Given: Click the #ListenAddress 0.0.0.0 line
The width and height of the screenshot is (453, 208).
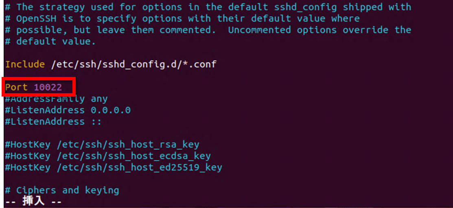Looking at the screenshot, I should [x=68, y=110].
